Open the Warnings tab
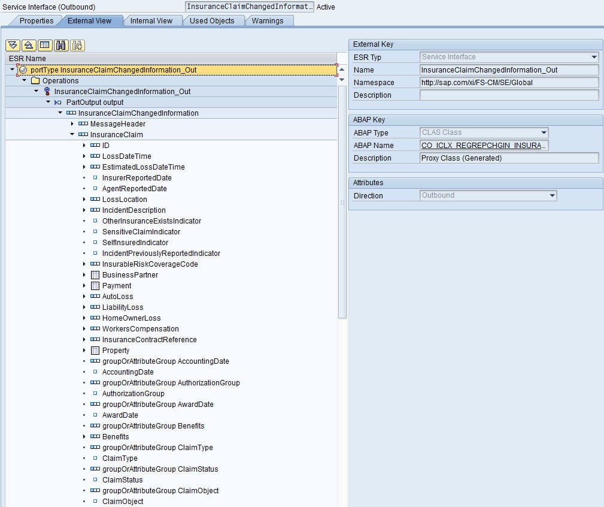This screenshot has width=604, height=507. (x=268, y=20)
